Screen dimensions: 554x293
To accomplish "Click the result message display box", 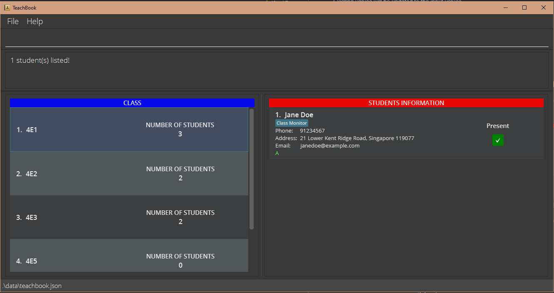I will 277,70.
